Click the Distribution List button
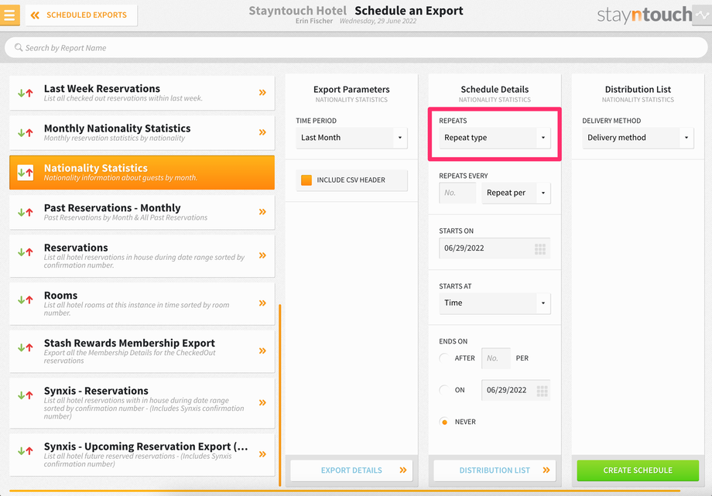Viewport: 712px width, 496px height. point(495,470)
